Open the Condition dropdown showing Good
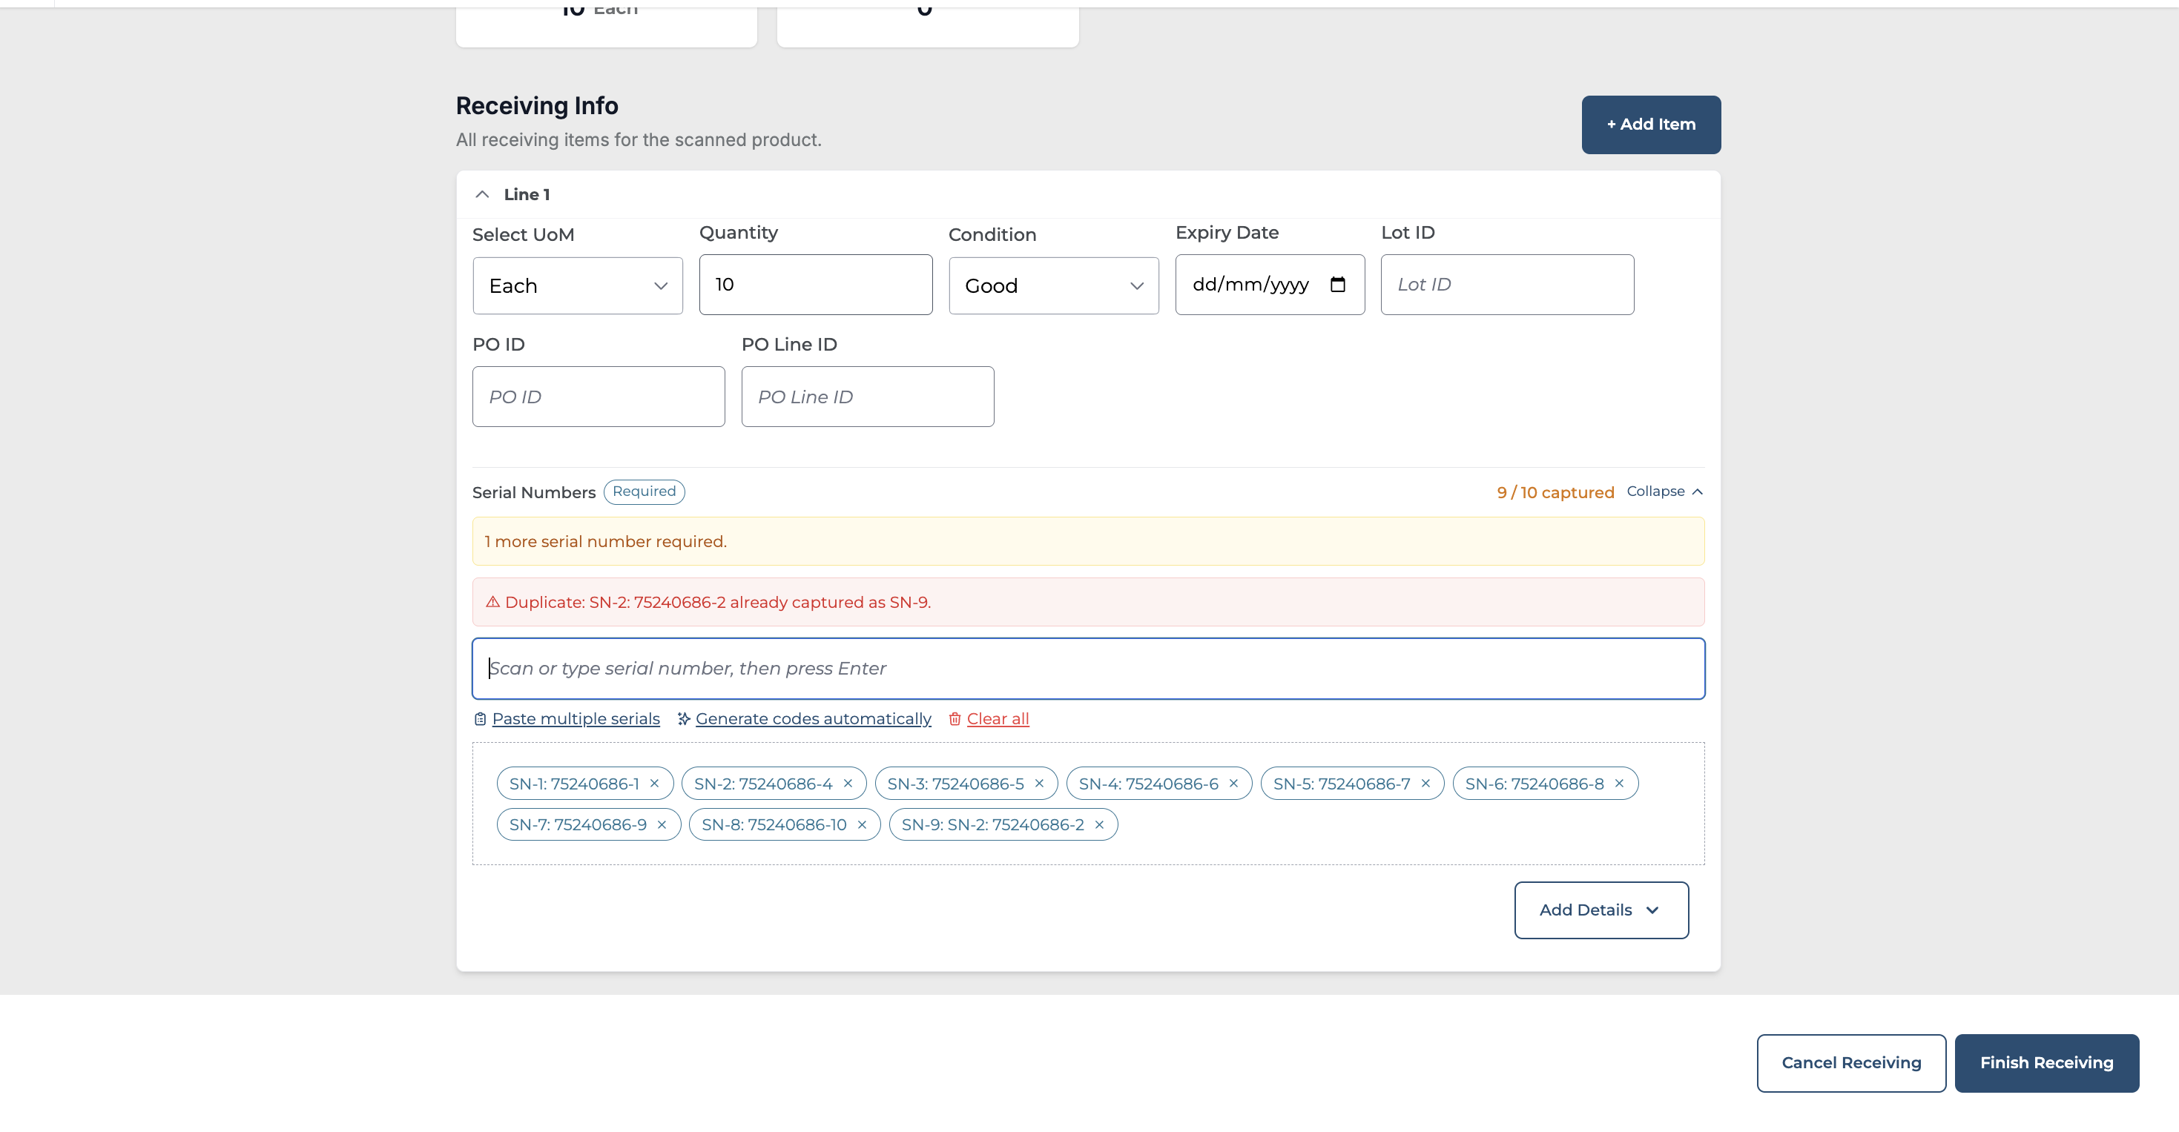The width and height of the screenshot is (2179, 1132). pos(1053,285)
